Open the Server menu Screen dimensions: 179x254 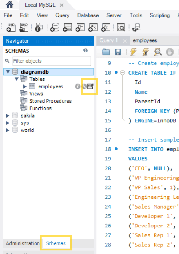pos(114,15)
